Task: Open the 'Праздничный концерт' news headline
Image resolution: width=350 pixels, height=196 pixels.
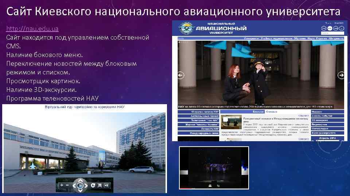Action: tap(276, 120)
